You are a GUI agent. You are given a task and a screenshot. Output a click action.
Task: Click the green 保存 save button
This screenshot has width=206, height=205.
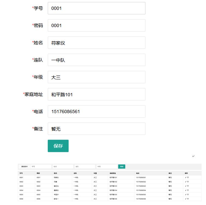[x=58, y=146]
